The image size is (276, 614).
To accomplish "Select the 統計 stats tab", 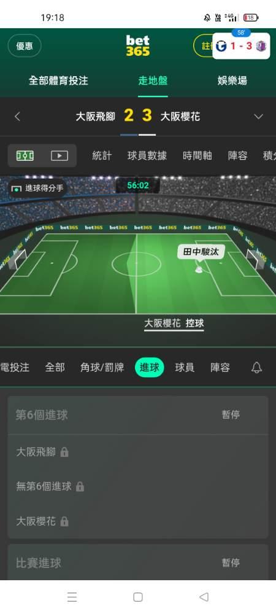I will coord(102,155).
